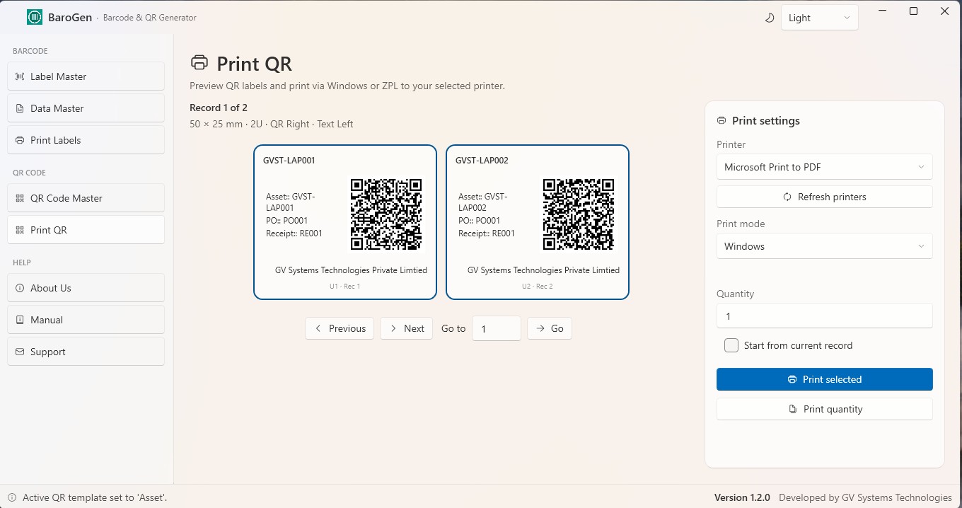Maximize the BaroGen window
This screenshot has height=508, width=962.
coord(913,11)
